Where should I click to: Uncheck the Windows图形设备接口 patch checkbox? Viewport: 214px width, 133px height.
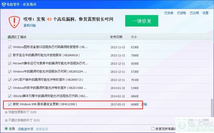click(x=10, y=47)
